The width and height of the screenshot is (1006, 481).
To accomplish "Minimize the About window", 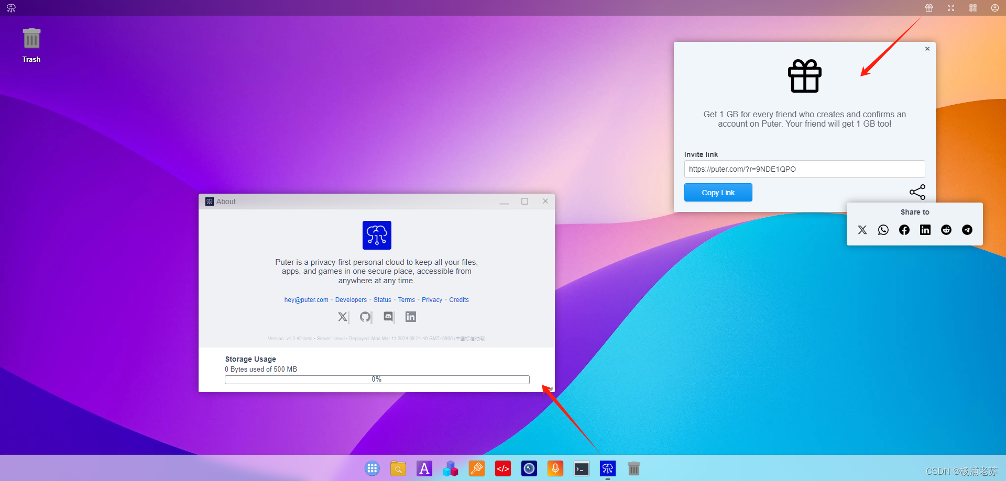I will [504, 202].
